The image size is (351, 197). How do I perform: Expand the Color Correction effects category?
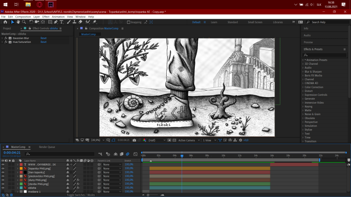(x=303, y=87)
